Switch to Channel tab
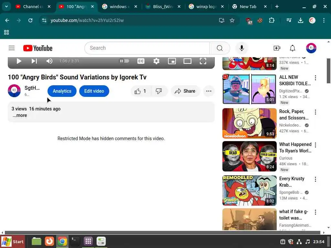The image size is (331, 248). (33, 6)
